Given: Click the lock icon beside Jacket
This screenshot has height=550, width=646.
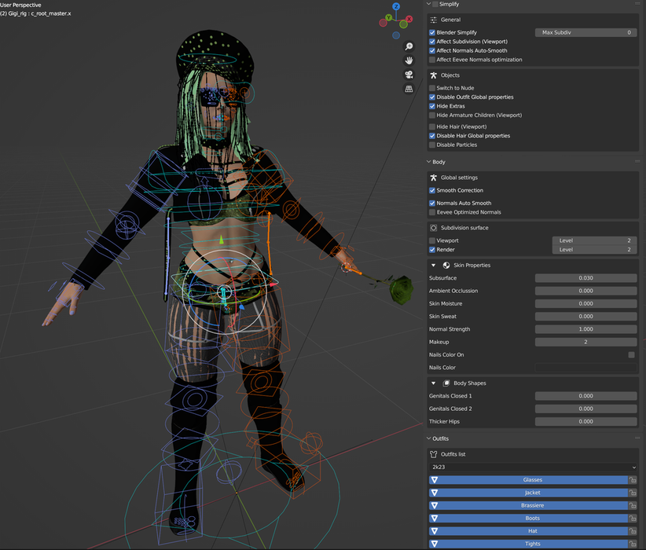Looking at the screenshot, I should click(633, 493).
